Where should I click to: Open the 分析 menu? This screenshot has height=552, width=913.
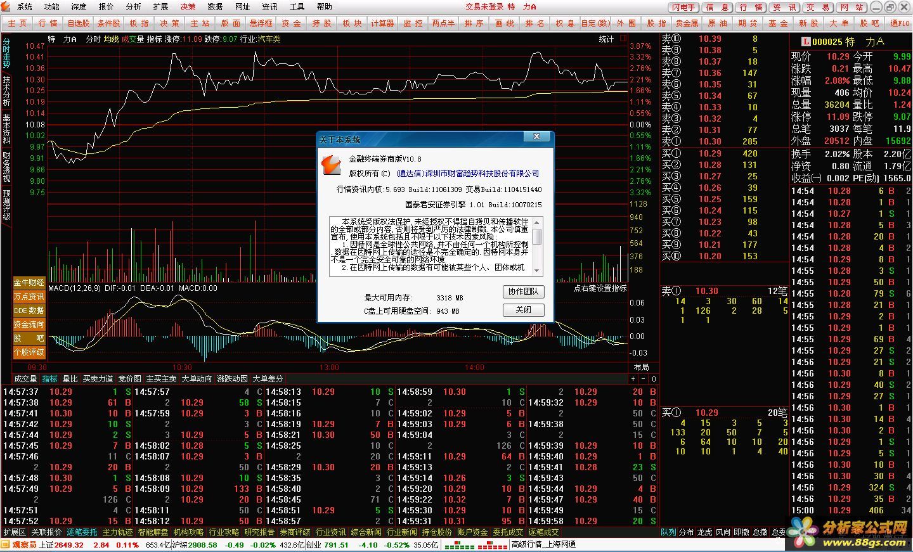coord(133,6)
